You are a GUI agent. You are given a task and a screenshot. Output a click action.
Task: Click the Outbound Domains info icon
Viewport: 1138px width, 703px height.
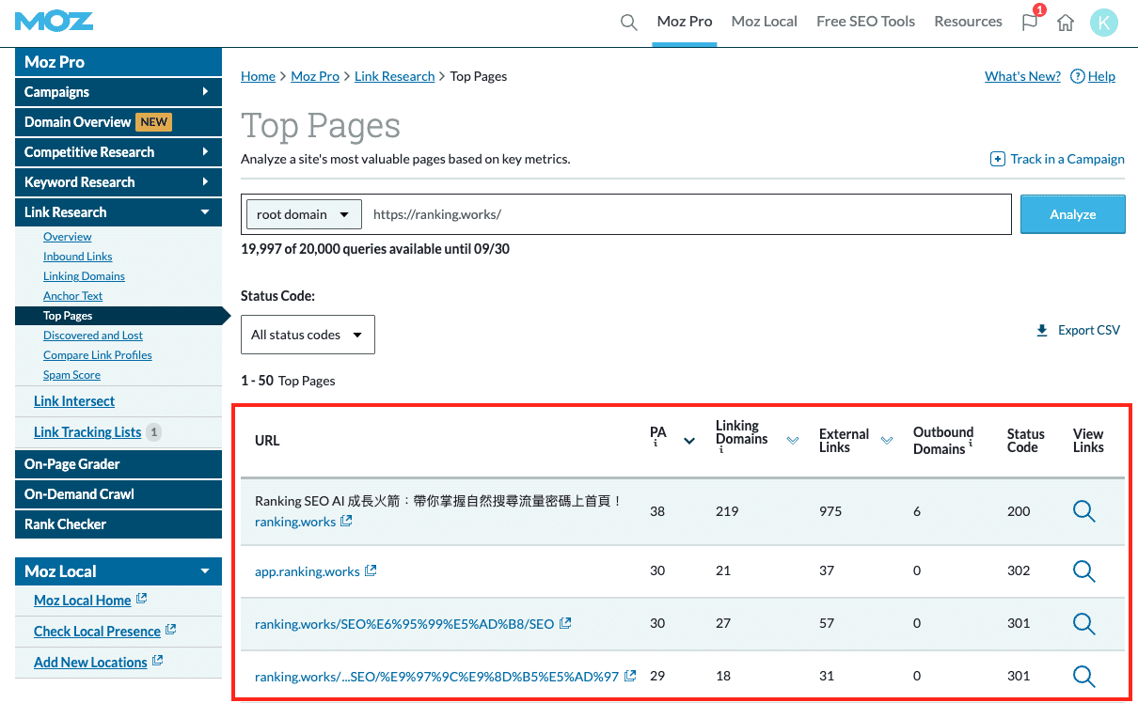click(971, 445)
